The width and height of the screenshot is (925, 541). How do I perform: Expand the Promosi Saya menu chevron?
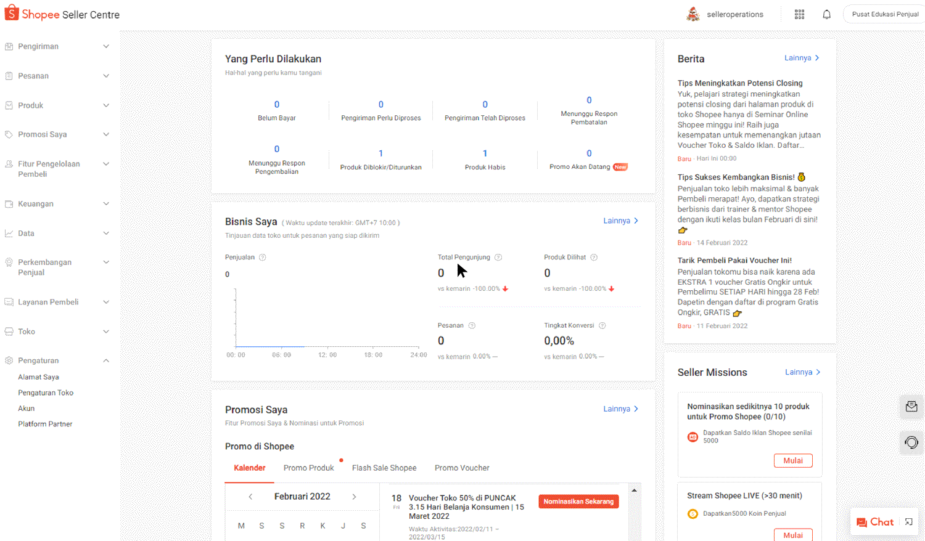click(x=106, y=134)
